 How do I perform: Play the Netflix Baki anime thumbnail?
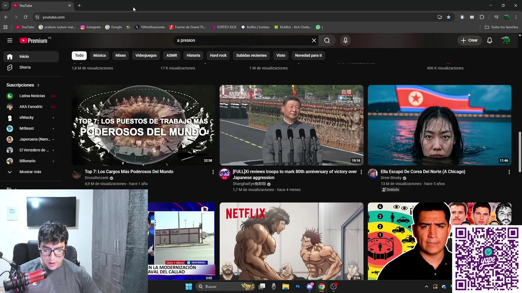292,241
